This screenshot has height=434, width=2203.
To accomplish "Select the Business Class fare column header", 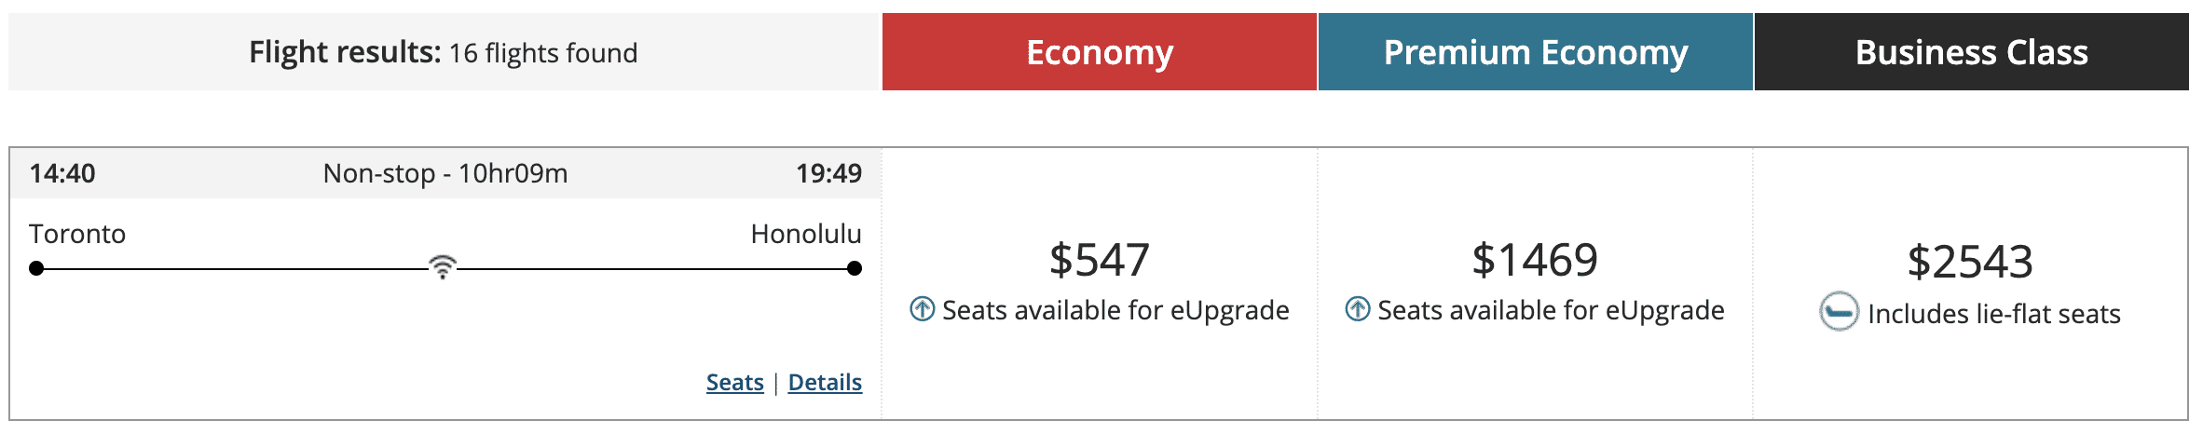I will (1971, 52).
